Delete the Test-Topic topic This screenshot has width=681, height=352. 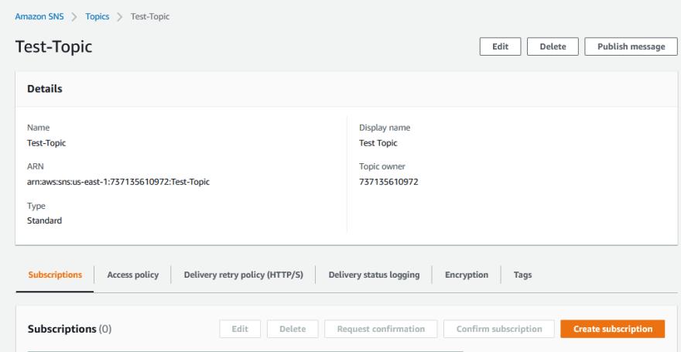pos(553,46)
